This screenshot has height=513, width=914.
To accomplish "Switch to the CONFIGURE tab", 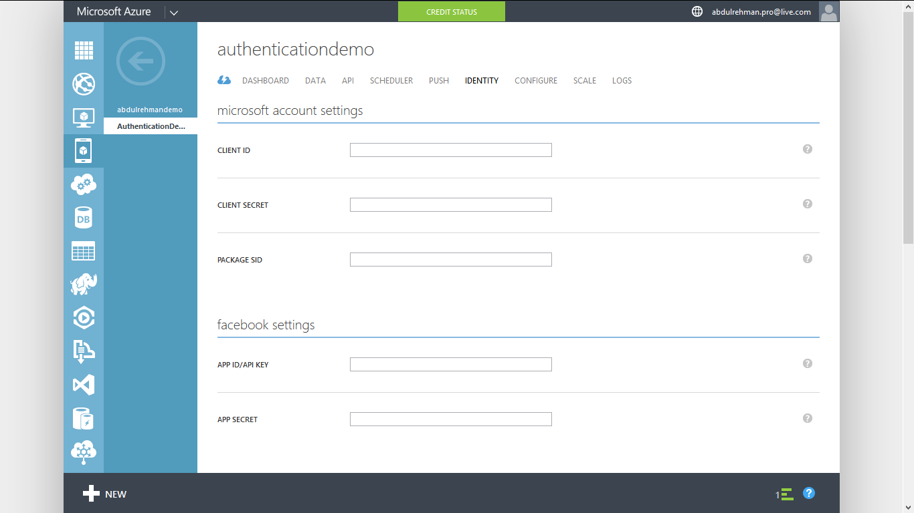I will 536,80.
